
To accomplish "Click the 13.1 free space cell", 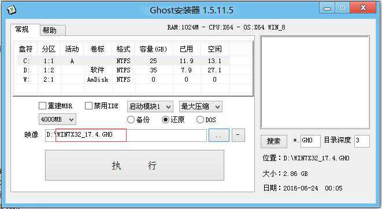I will [x=214, y=61].
